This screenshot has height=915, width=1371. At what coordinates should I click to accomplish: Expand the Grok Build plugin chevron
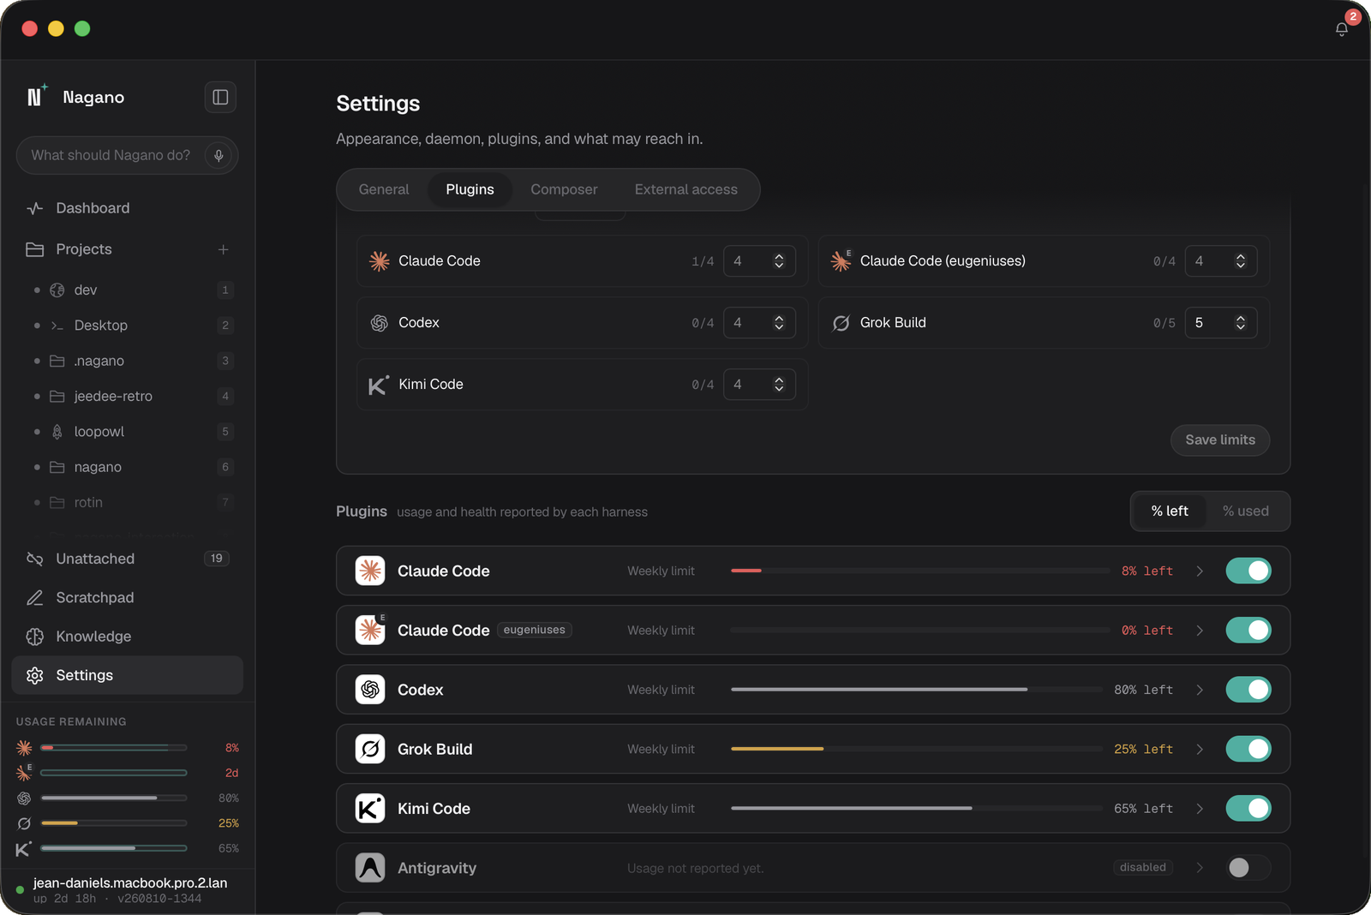tap(1200, 749)
